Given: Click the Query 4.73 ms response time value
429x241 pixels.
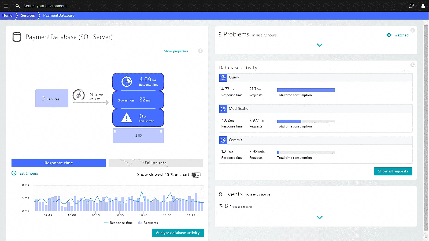Looking at the screenshot, I should (227, 89).
